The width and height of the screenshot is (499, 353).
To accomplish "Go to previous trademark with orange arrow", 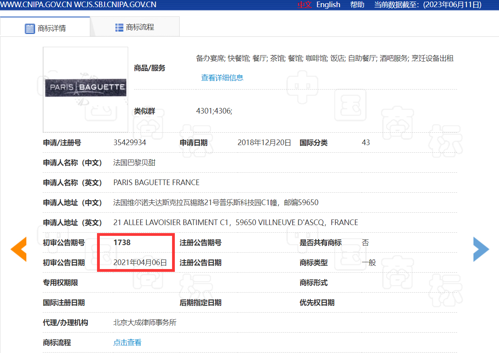I will [18, 249].
